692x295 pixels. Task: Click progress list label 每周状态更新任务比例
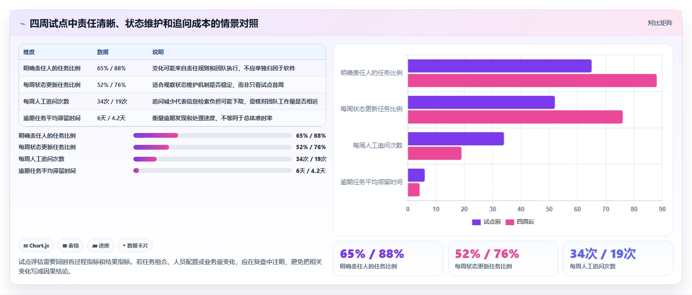pos(47,147)
